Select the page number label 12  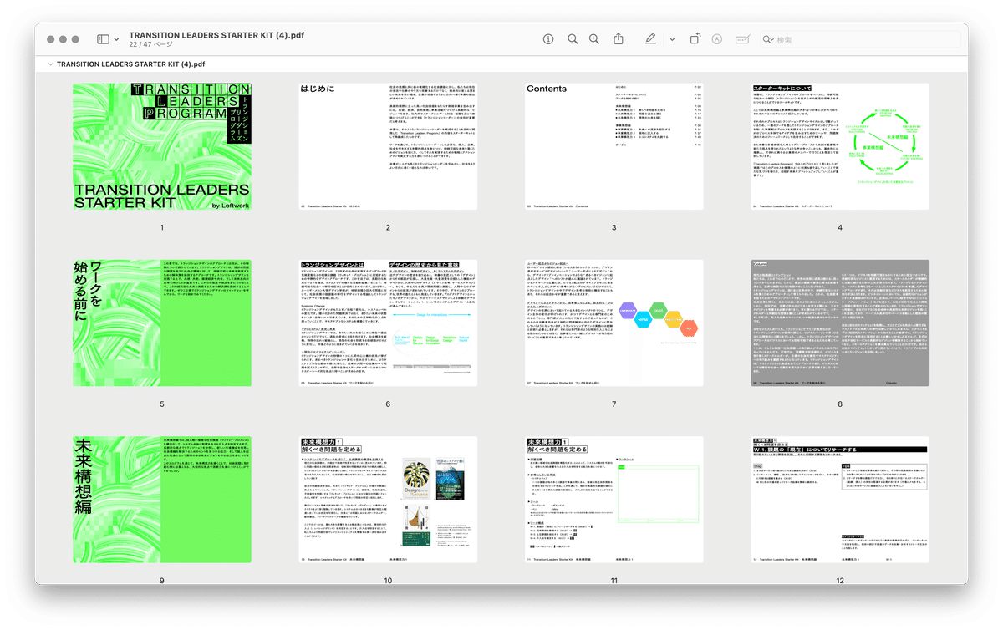click(x=840, y=581)
